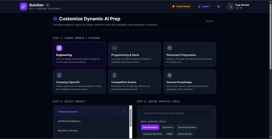The width and height of the screenshot is (272, 139).
Task: Select the Engineering domain title
Action: [x=64, y=55]
